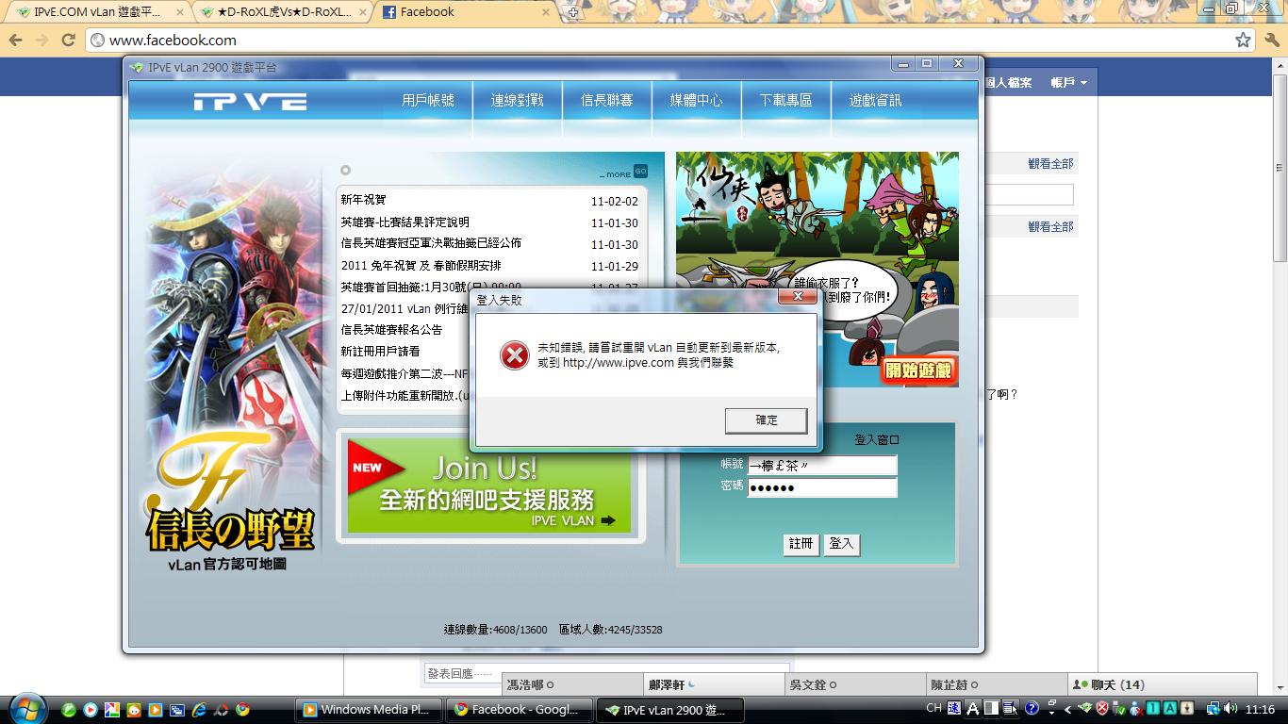1288x724 pixels.
Task: Open the 新年祝賀 news item
Action: (364, 200)
